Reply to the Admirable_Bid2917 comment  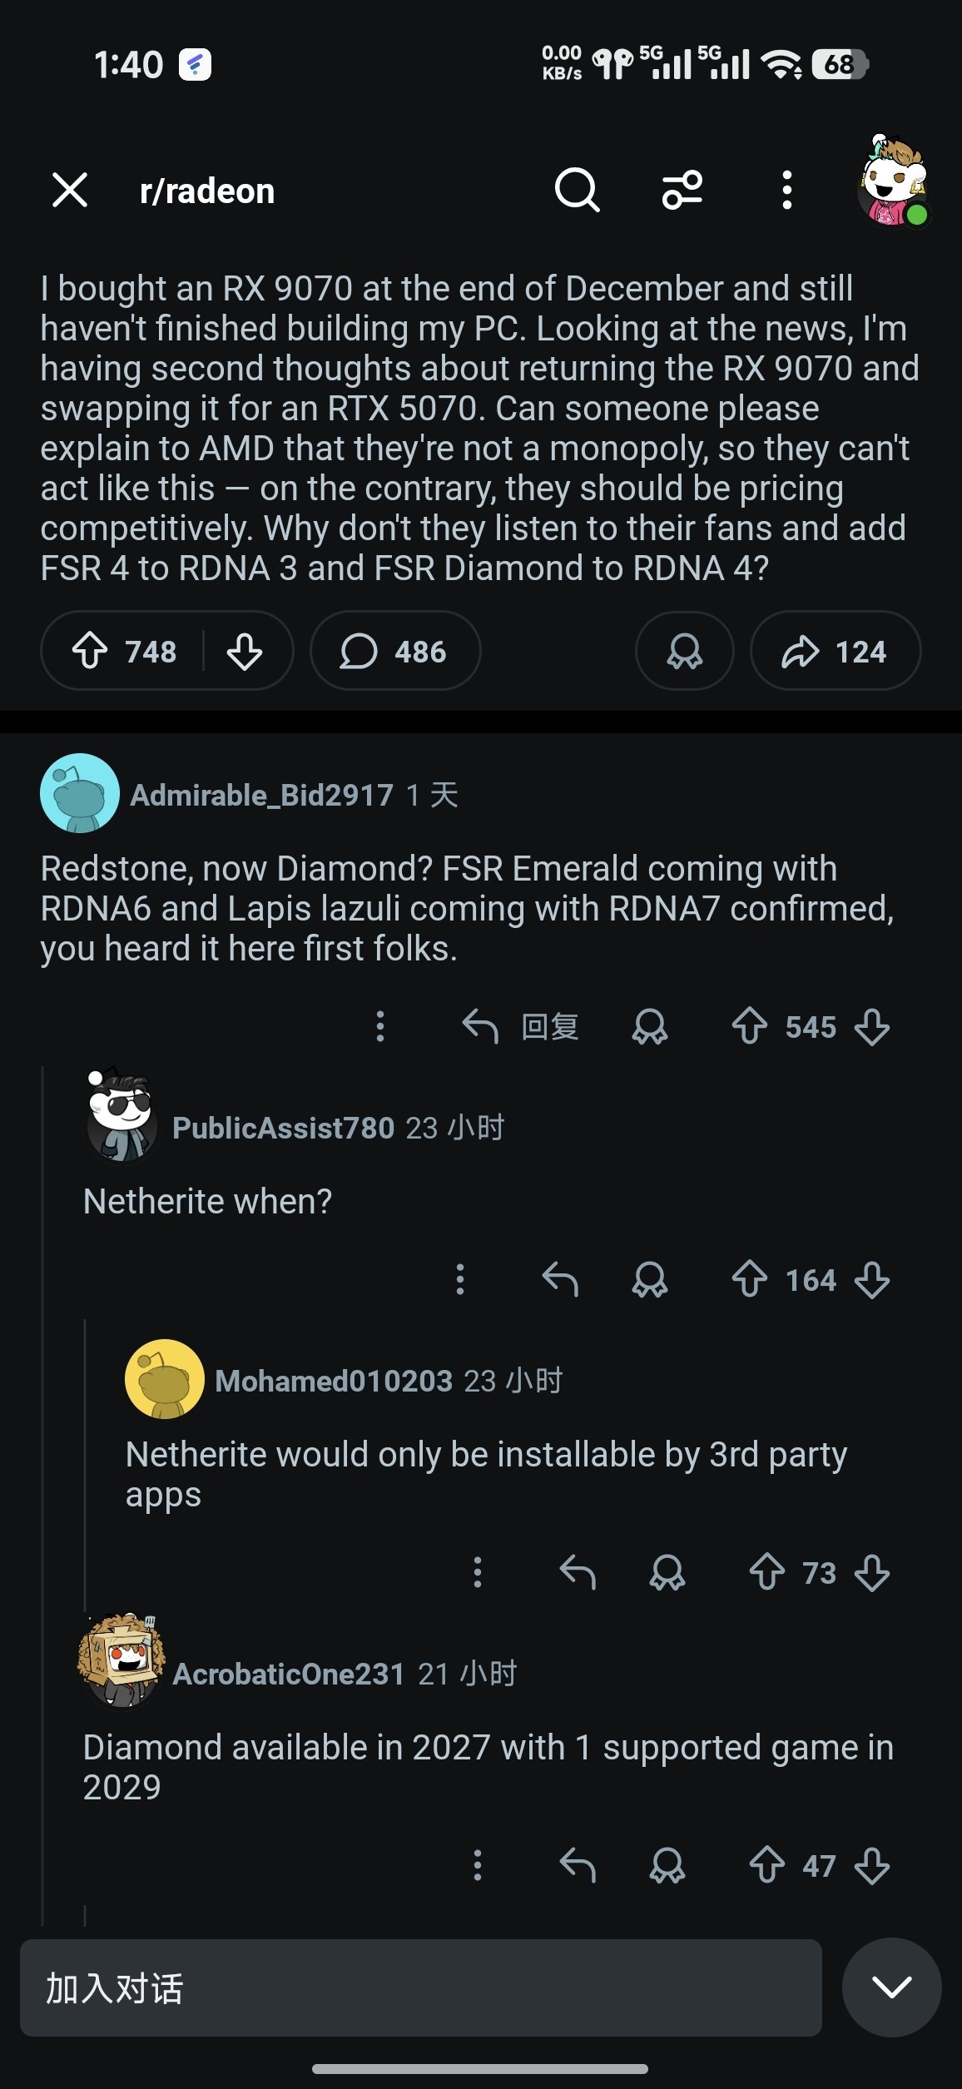tap(521, 1027)
